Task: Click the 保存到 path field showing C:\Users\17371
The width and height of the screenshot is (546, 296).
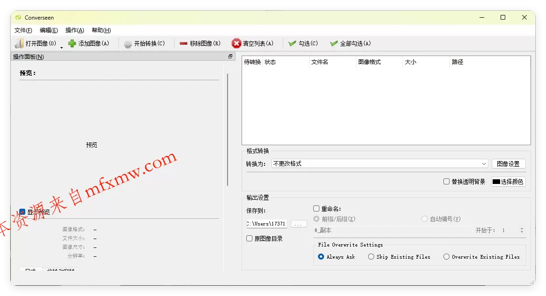Action: (266, 224)
